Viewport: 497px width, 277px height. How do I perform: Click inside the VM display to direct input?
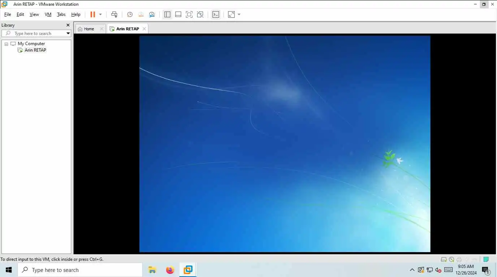click(x=285, y=144)
